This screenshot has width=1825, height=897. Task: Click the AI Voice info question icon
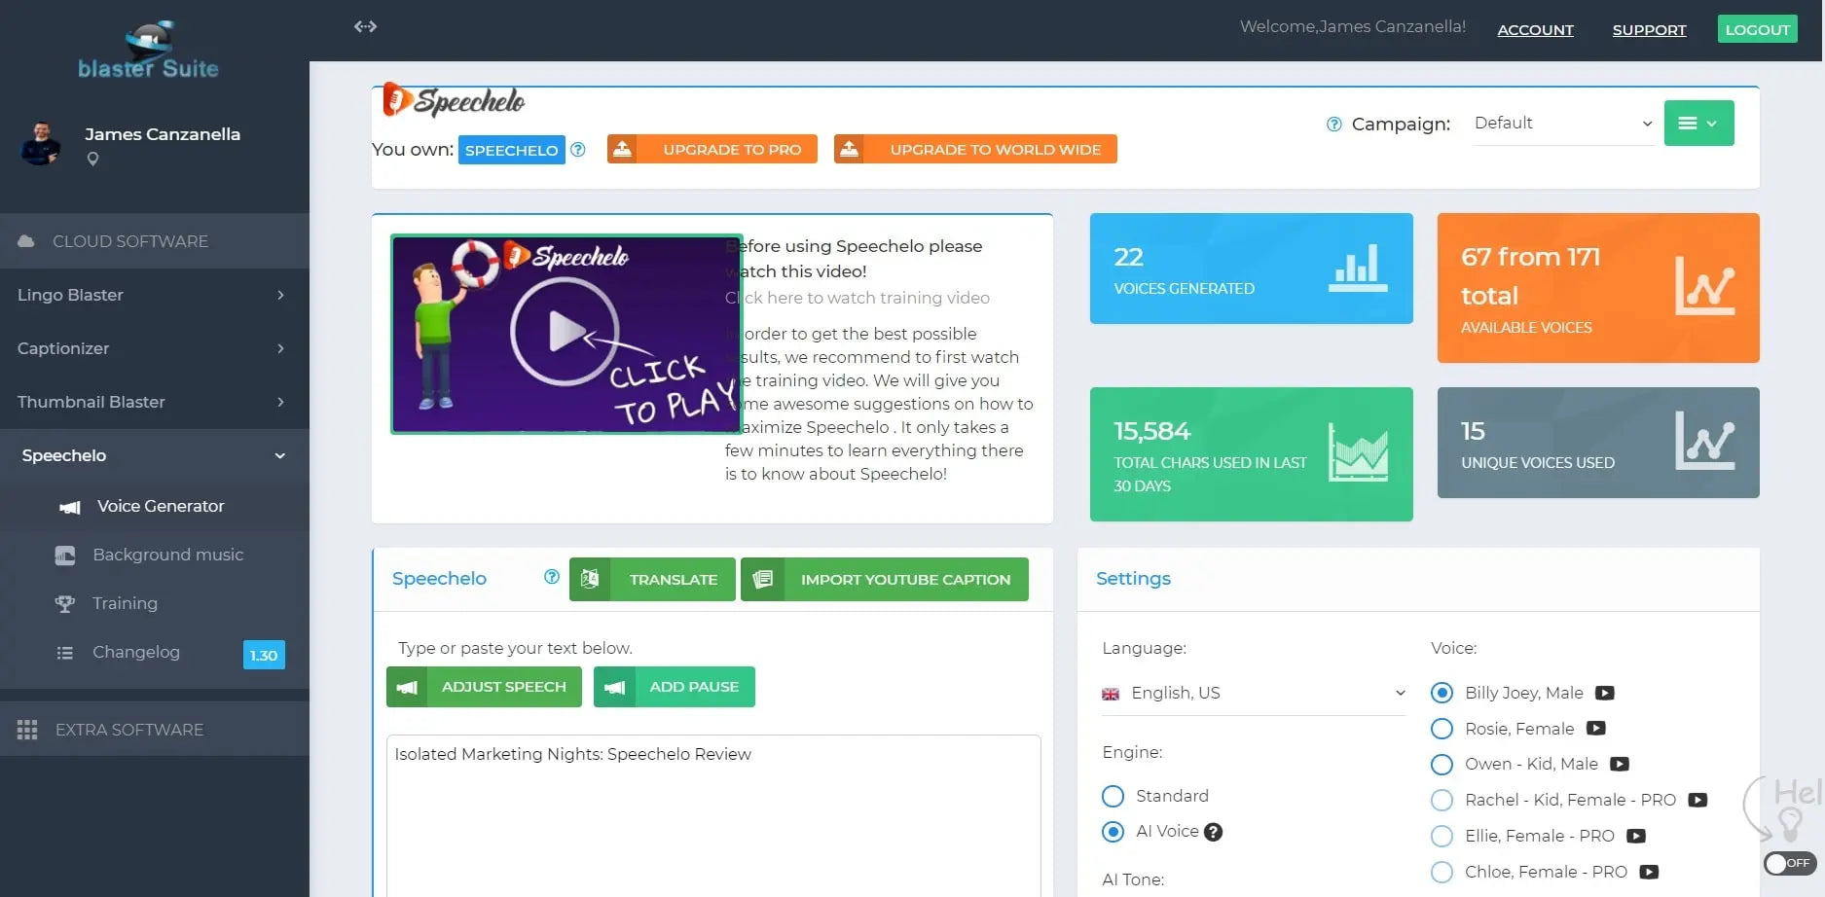[1213, 832]
